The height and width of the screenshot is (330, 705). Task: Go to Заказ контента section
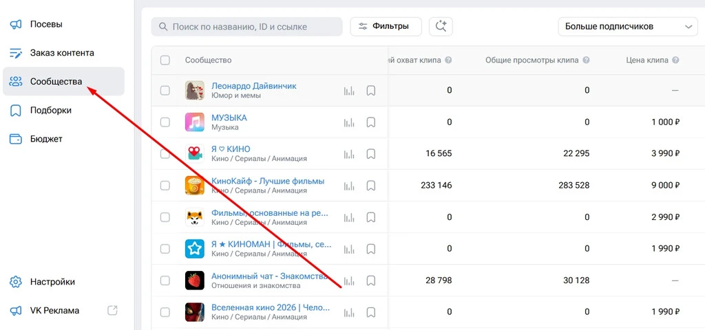point(63,53)
